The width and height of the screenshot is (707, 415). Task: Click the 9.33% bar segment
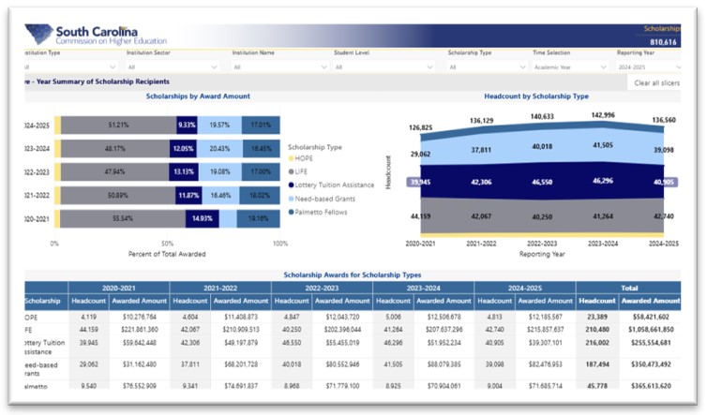coord(187,126)
